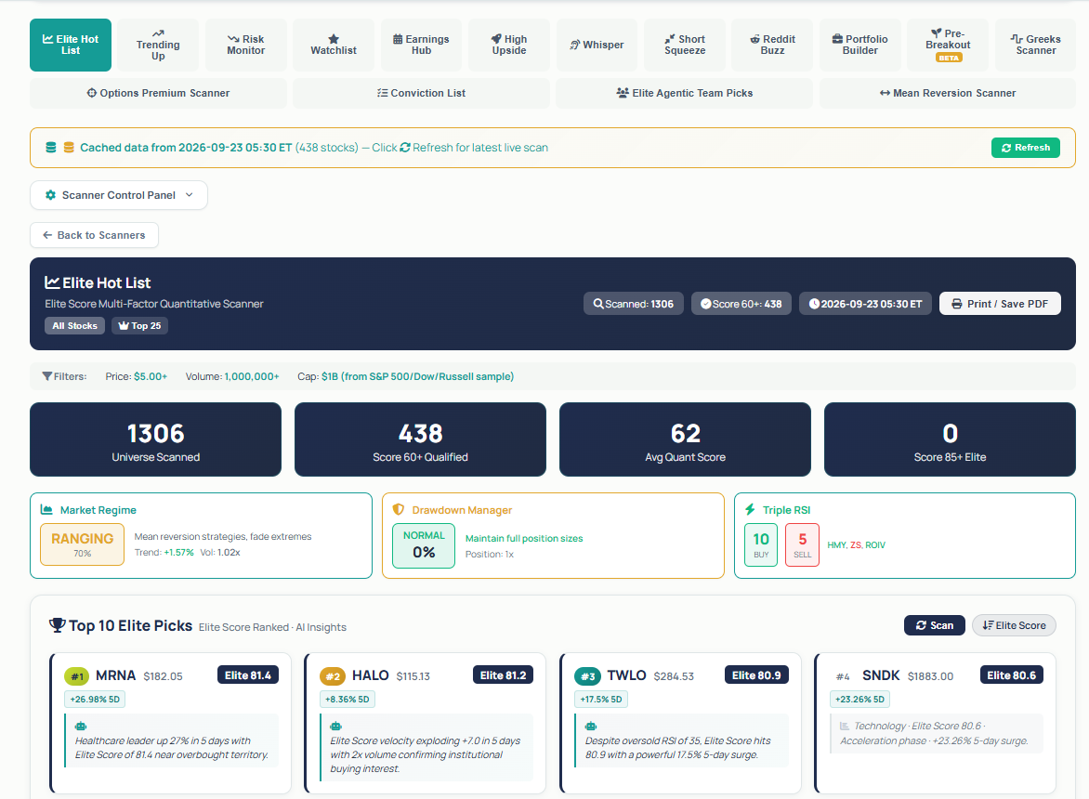Click the orange database icon in cached banner
1089x799 pixels.
point(69,147)
